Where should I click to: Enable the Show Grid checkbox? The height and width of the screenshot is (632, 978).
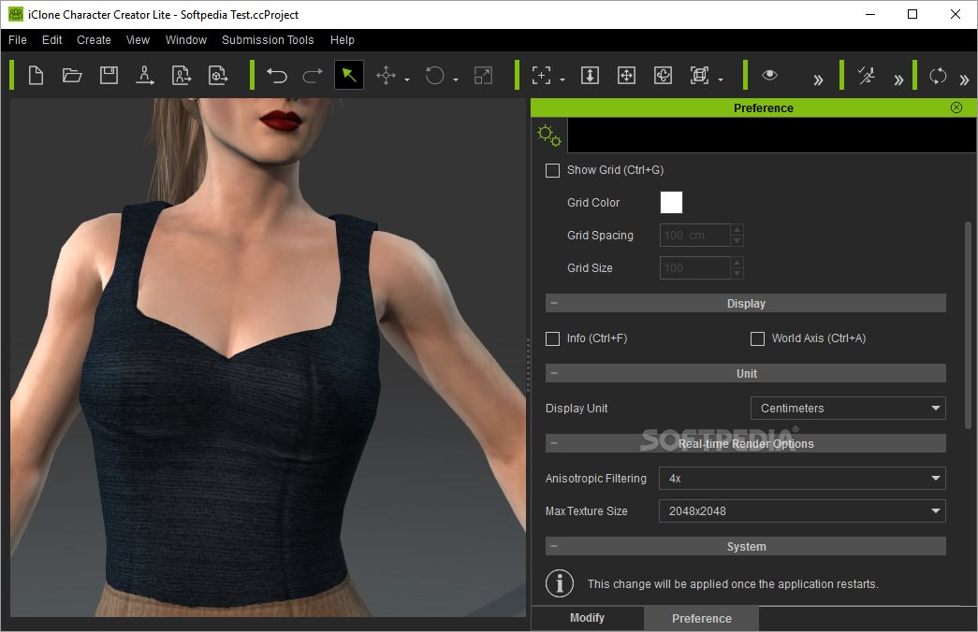[x=553, y=170]
